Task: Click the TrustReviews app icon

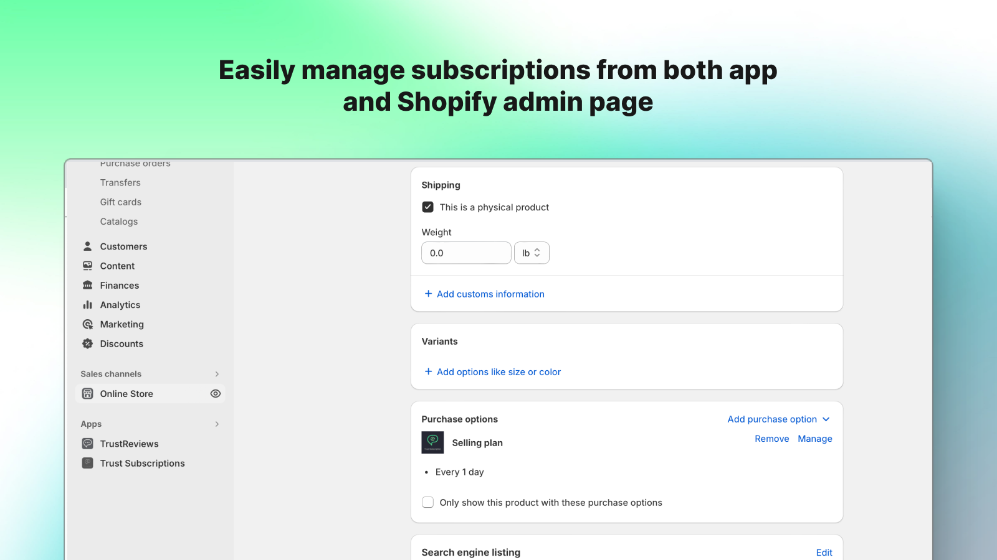Action: (87, 443)
